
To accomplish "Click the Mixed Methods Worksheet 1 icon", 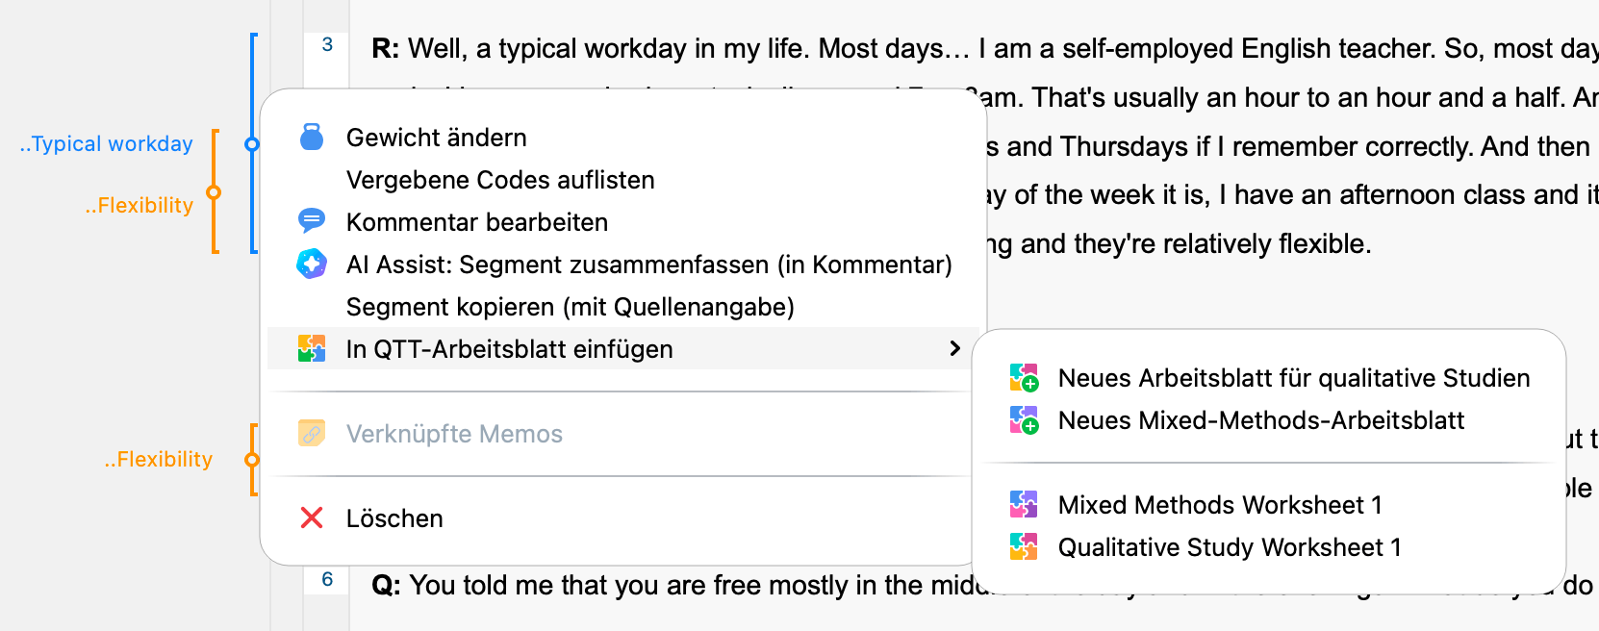I will click(x=1024, y=504).
